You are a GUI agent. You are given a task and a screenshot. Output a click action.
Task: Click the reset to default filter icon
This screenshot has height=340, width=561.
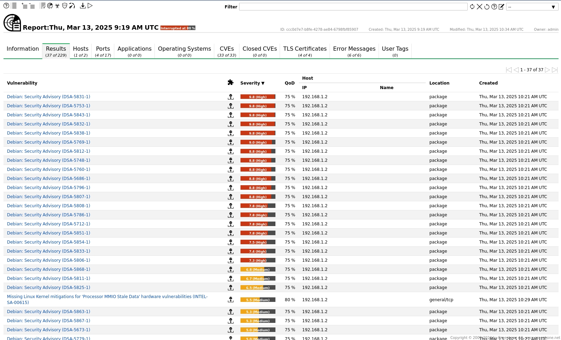point(487,7)
